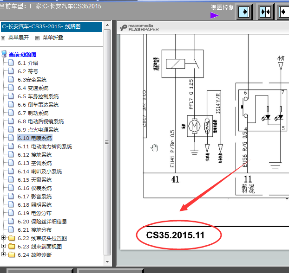Click the purple play arrow under 视图控制
289x273 pixels.
coord(215,15)
